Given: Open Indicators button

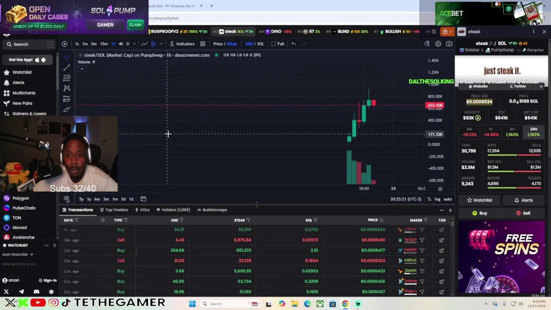Looking at the screenshot, I should point(182,44).
